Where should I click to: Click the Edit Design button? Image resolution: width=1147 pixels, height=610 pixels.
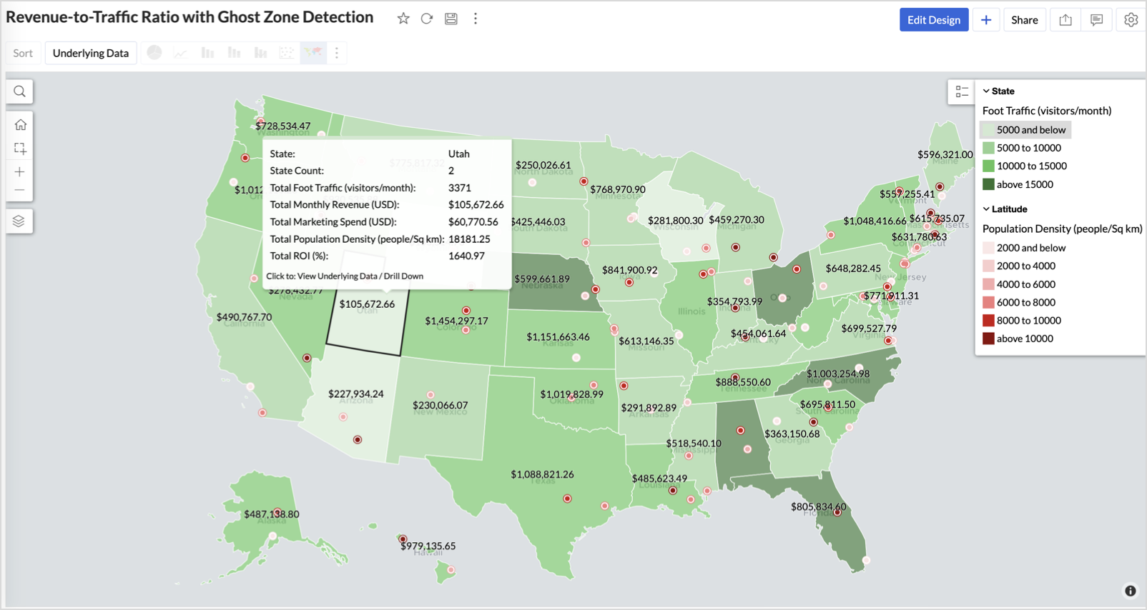[x=934, y=20]
